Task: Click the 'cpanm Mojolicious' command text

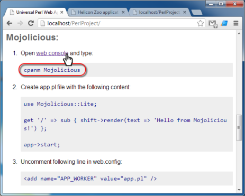Action: (52, 70)
